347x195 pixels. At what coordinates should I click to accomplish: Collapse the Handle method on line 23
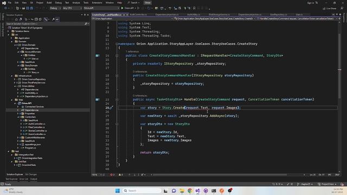(117, 100)
